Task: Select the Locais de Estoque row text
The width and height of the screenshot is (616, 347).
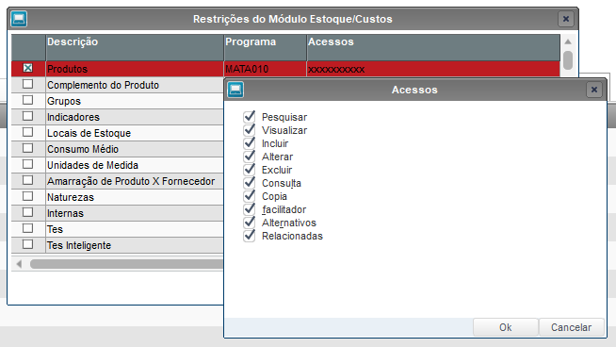Action: point(89,133)
